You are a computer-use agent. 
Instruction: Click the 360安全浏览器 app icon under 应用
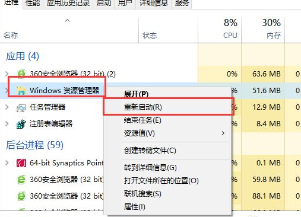tap(21, 74)
